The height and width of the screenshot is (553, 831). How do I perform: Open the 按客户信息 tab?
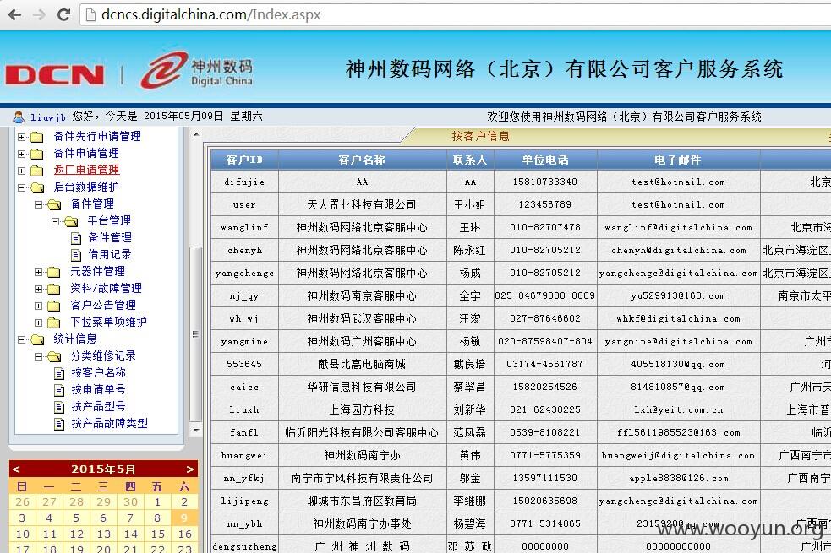tap(480, 136)
